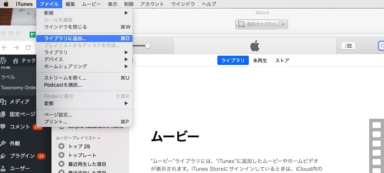
Task: Click the WordPress home site icon
Action: (x=16, y=60)
